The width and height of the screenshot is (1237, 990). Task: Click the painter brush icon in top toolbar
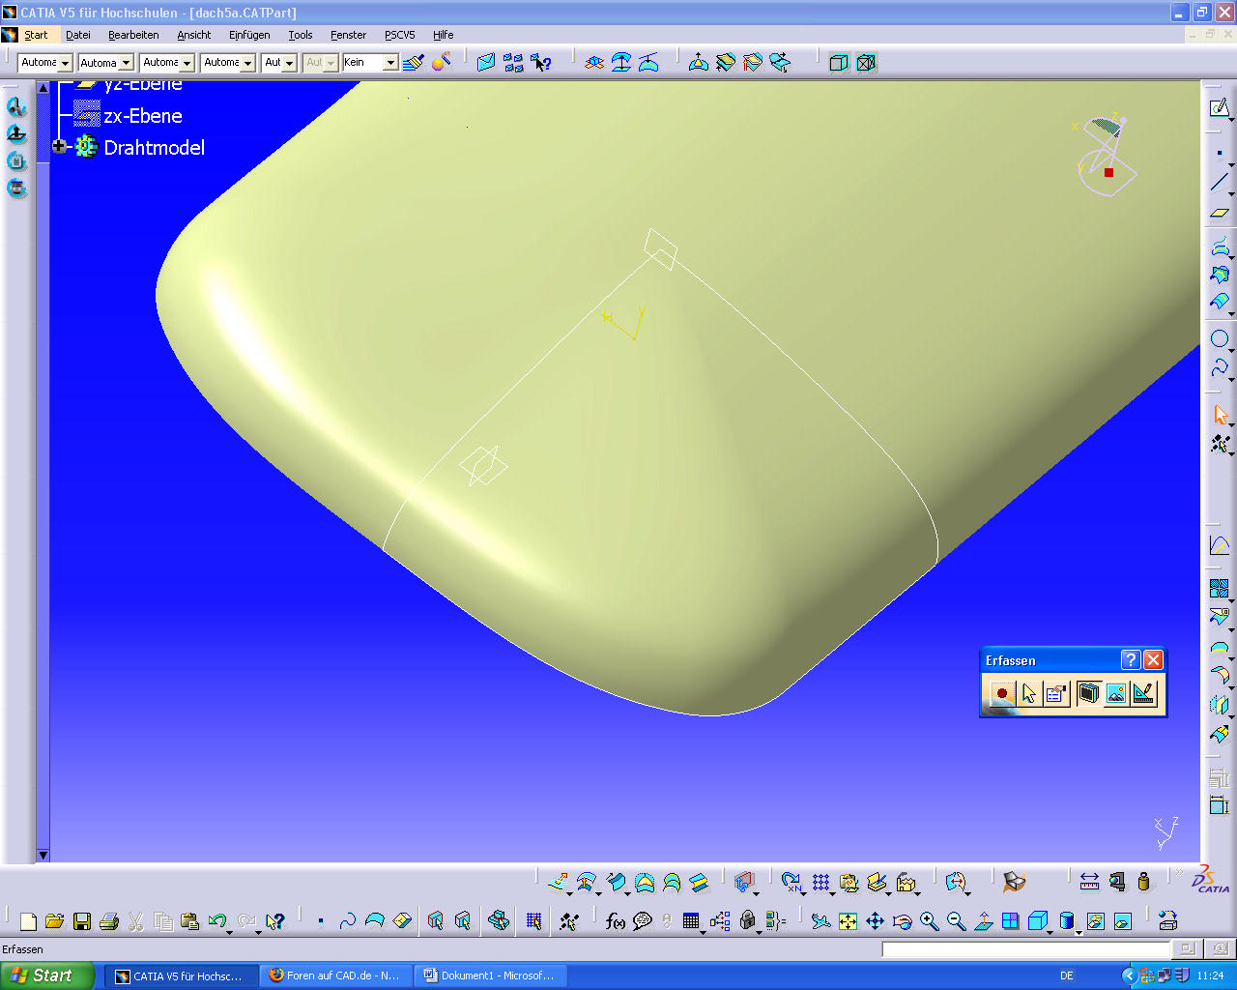click(x=414, y=63)
